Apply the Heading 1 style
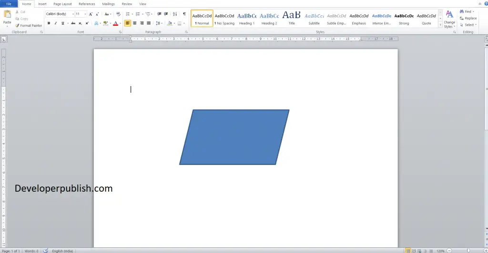 point(247,19)
